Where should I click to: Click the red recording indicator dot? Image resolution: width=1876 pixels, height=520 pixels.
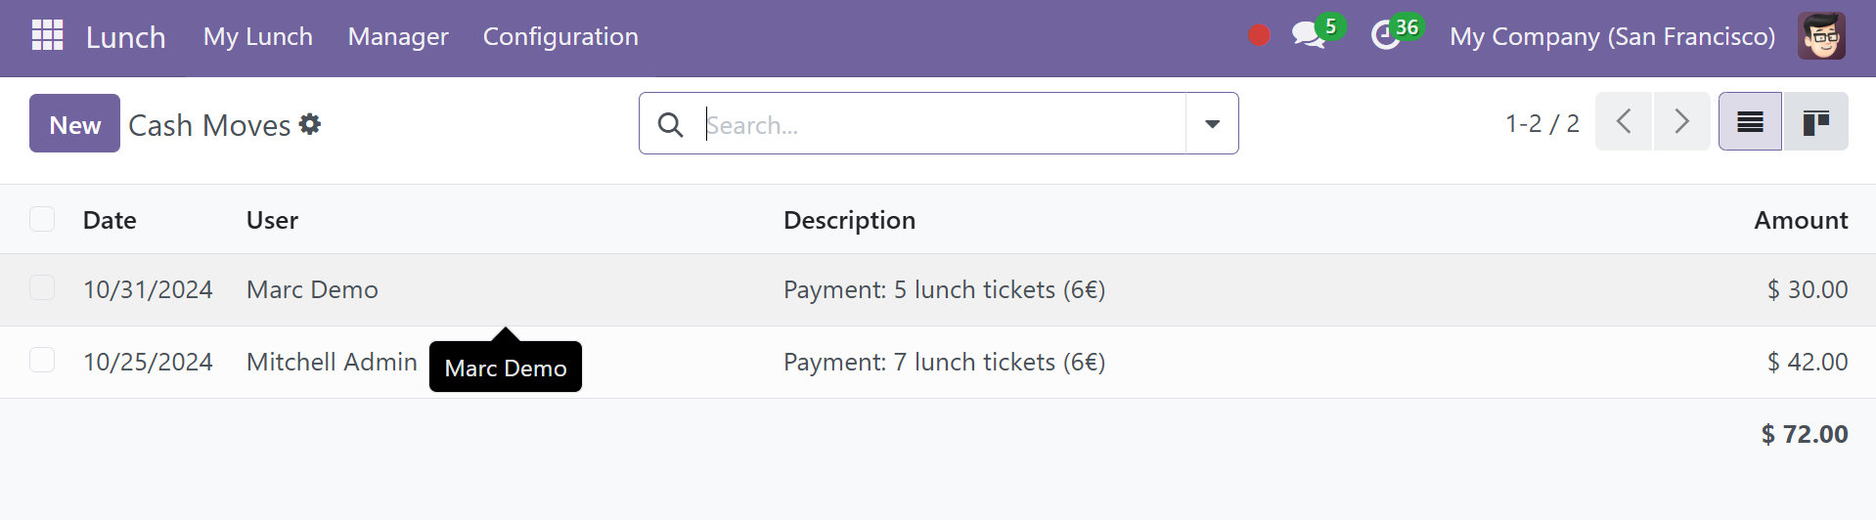[x=1259, y=36]
